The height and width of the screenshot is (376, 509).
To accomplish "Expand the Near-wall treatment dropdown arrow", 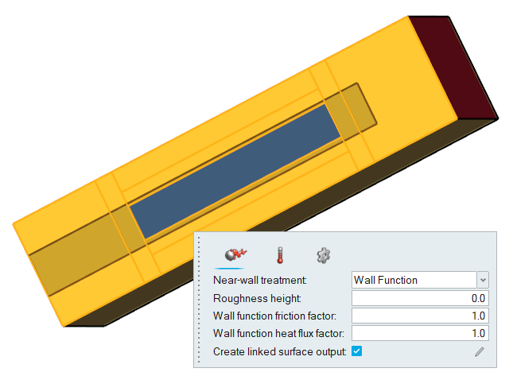I will pyautogui.click(x=483, y=280).
